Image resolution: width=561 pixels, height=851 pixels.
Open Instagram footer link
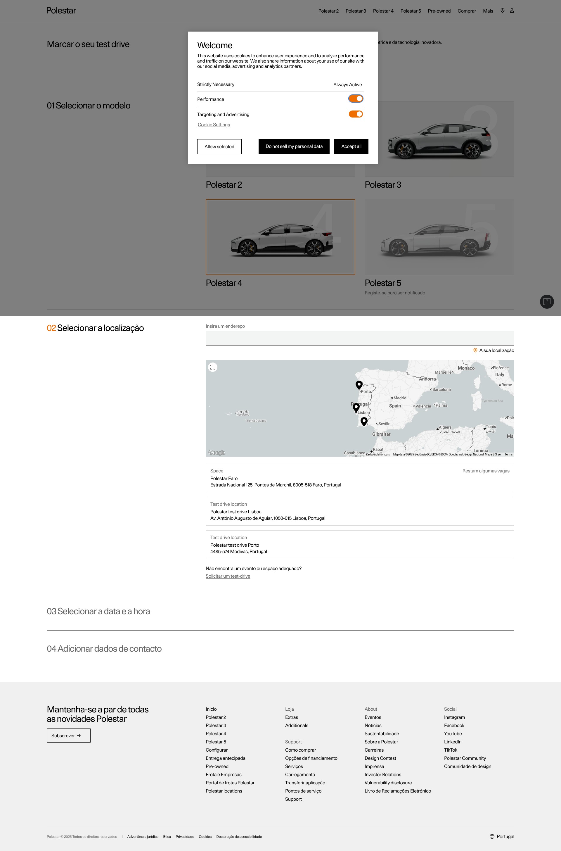(x=454, y=717)
